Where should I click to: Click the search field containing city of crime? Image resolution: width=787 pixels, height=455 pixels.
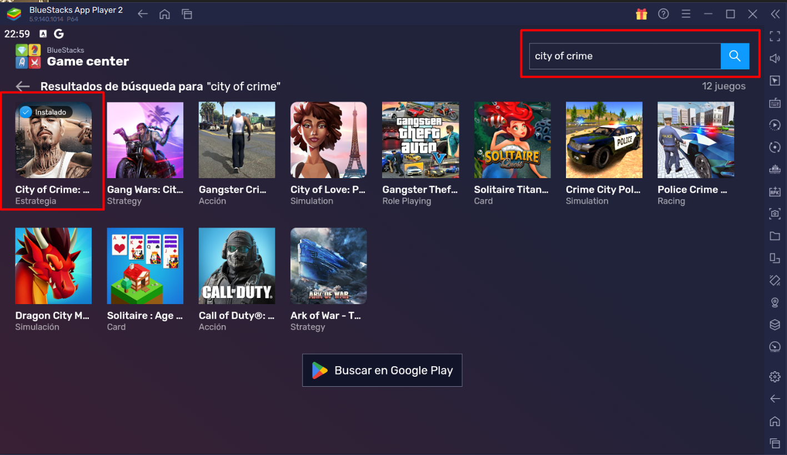pyautogui.click(x=625, y=56)
